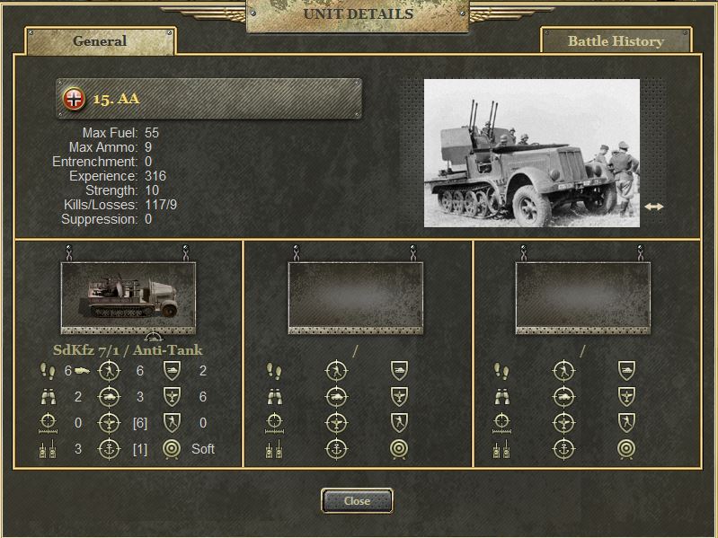Click the mode-switch icon under the SdKfz 7/1 picture
The width and height of the screenshot is (718, 538).
tap(154, 338)
